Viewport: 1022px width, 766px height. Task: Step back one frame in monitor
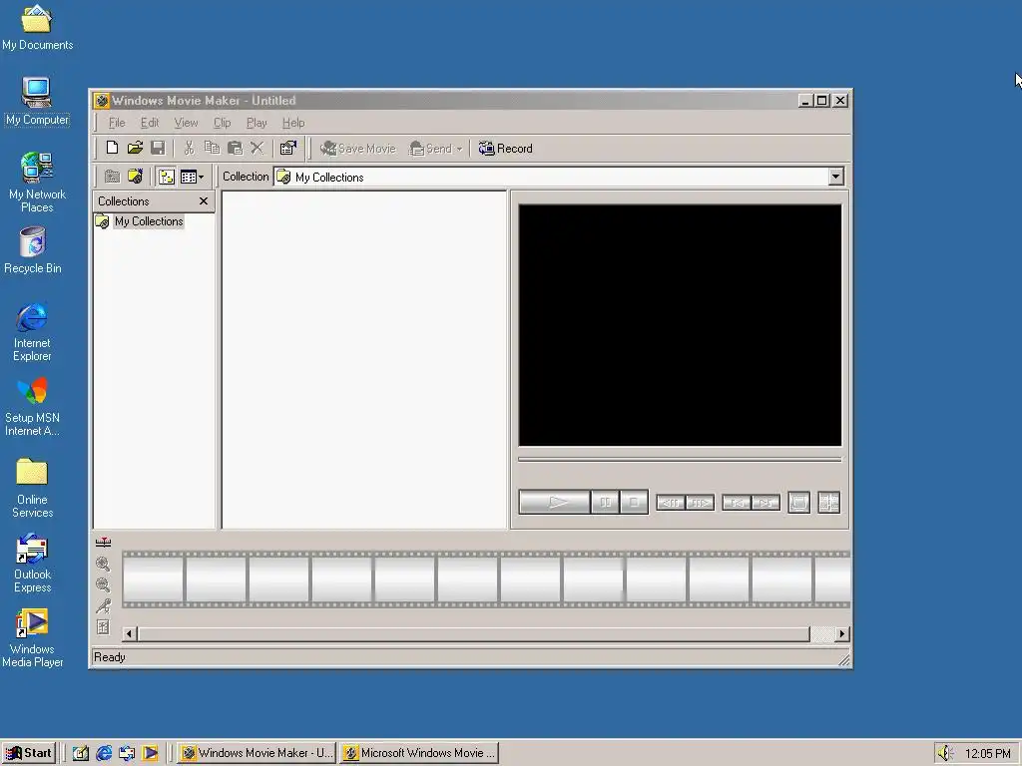tap(671, 503)
